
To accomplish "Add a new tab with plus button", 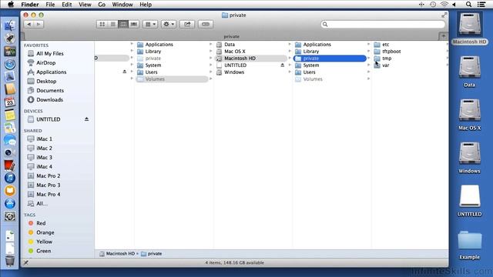I will [444, 36].
